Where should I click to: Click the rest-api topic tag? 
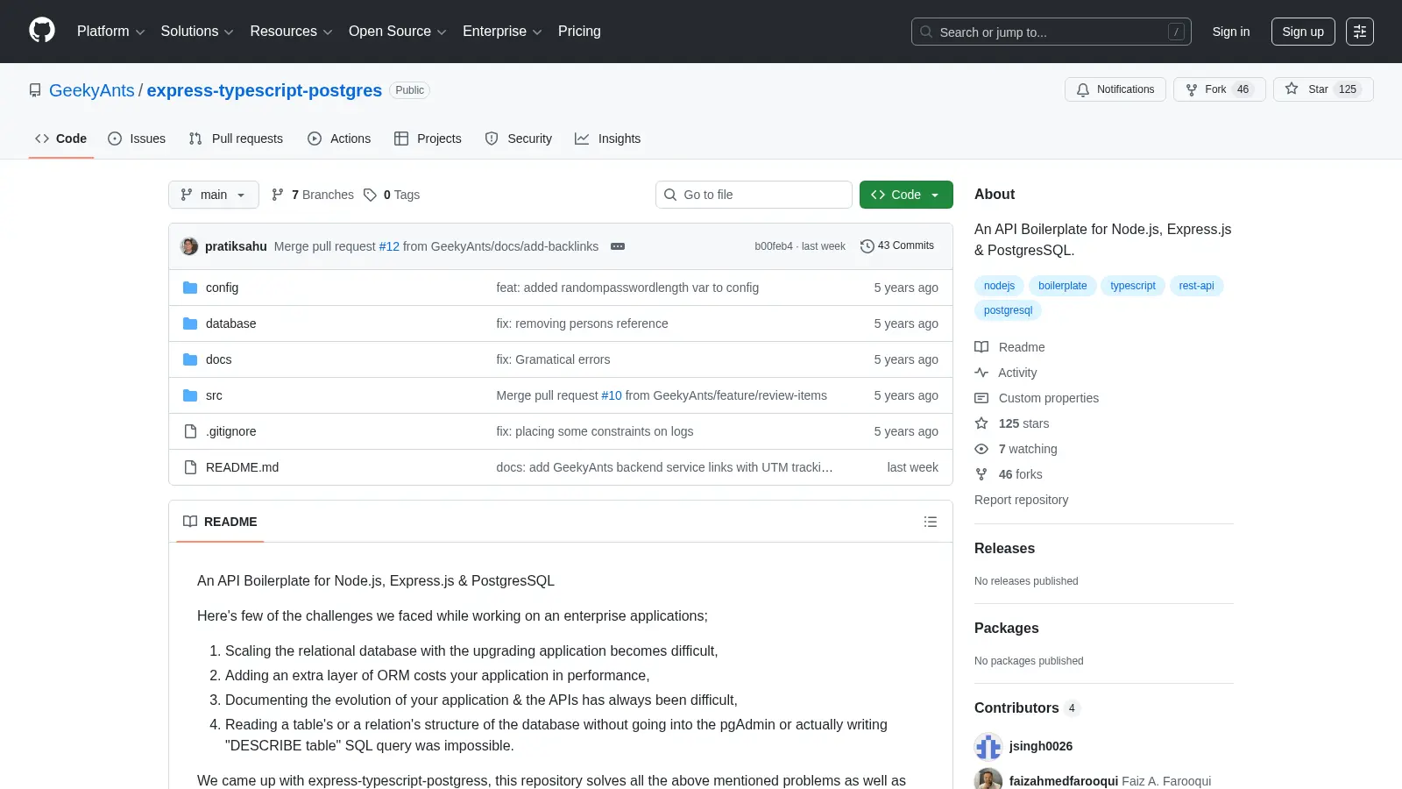pos(1196,286)
